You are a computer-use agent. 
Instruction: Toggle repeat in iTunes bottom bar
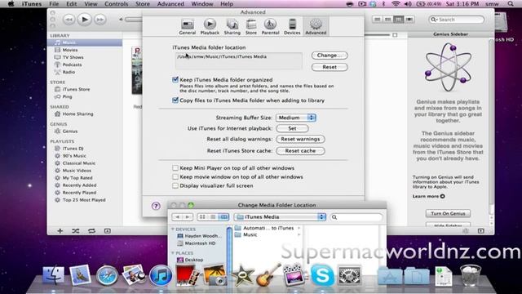coord(91,230)
